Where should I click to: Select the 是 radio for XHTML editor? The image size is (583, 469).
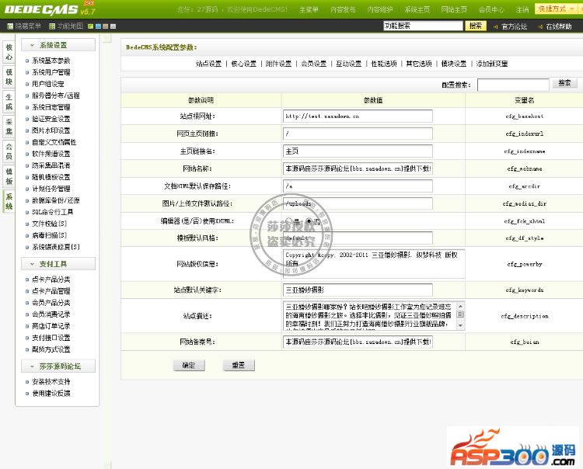(289, 221)
